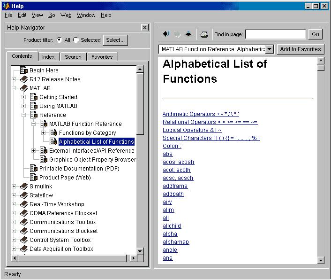Click the Go button for find

tap(316, 34)
